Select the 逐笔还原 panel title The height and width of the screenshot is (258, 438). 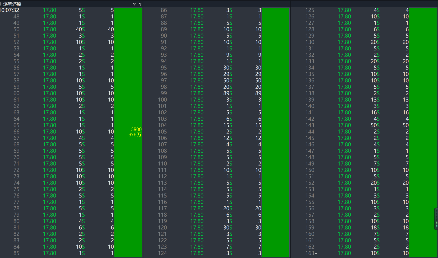click(x=12, y=4)
